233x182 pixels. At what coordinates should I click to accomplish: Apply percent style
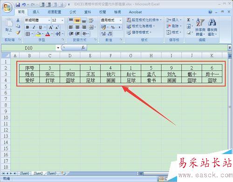(113, 27)
